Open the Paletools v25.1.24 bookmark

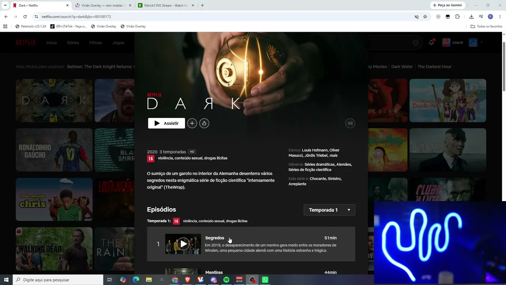(x=30, y=27)
